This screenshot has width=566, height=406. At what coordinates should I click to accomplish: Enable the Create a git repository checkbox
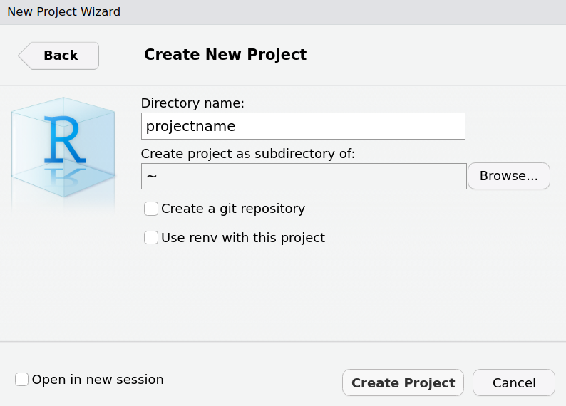[x=151, y=209]
